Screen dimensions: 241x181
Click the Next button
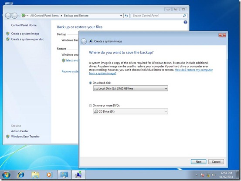point(198,162)
